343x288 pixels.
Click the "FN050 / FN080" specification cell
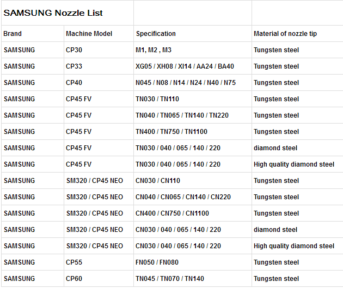tap(157, 262)
